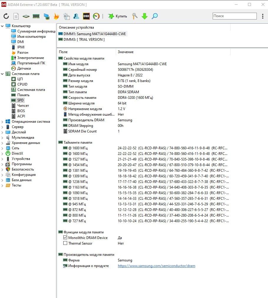Click the user profile toolbar icon
Viewport: 268px width, 298px height.
(x=76, y=16)
